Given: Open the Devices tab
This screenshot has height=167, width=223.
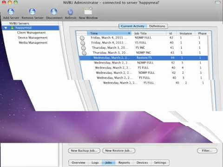Looking at the screenshot, I should tap(142, 163).
